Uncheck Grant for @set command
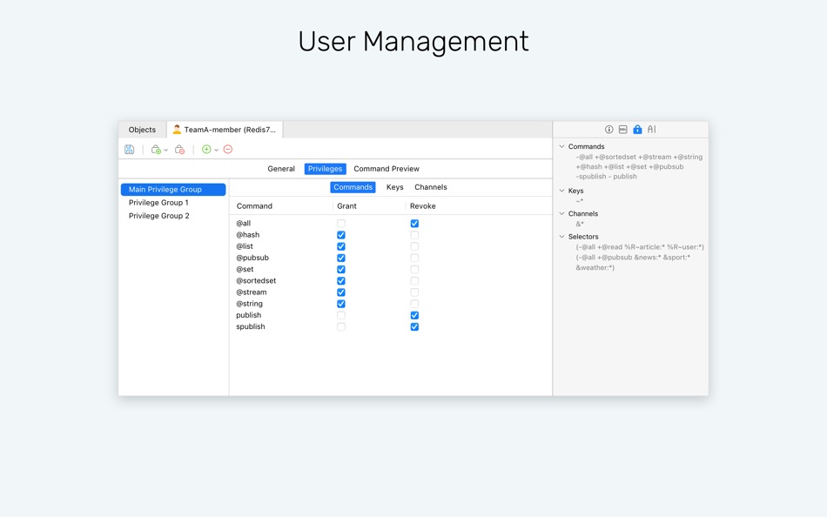827x517 pixels. click(341, 269)
